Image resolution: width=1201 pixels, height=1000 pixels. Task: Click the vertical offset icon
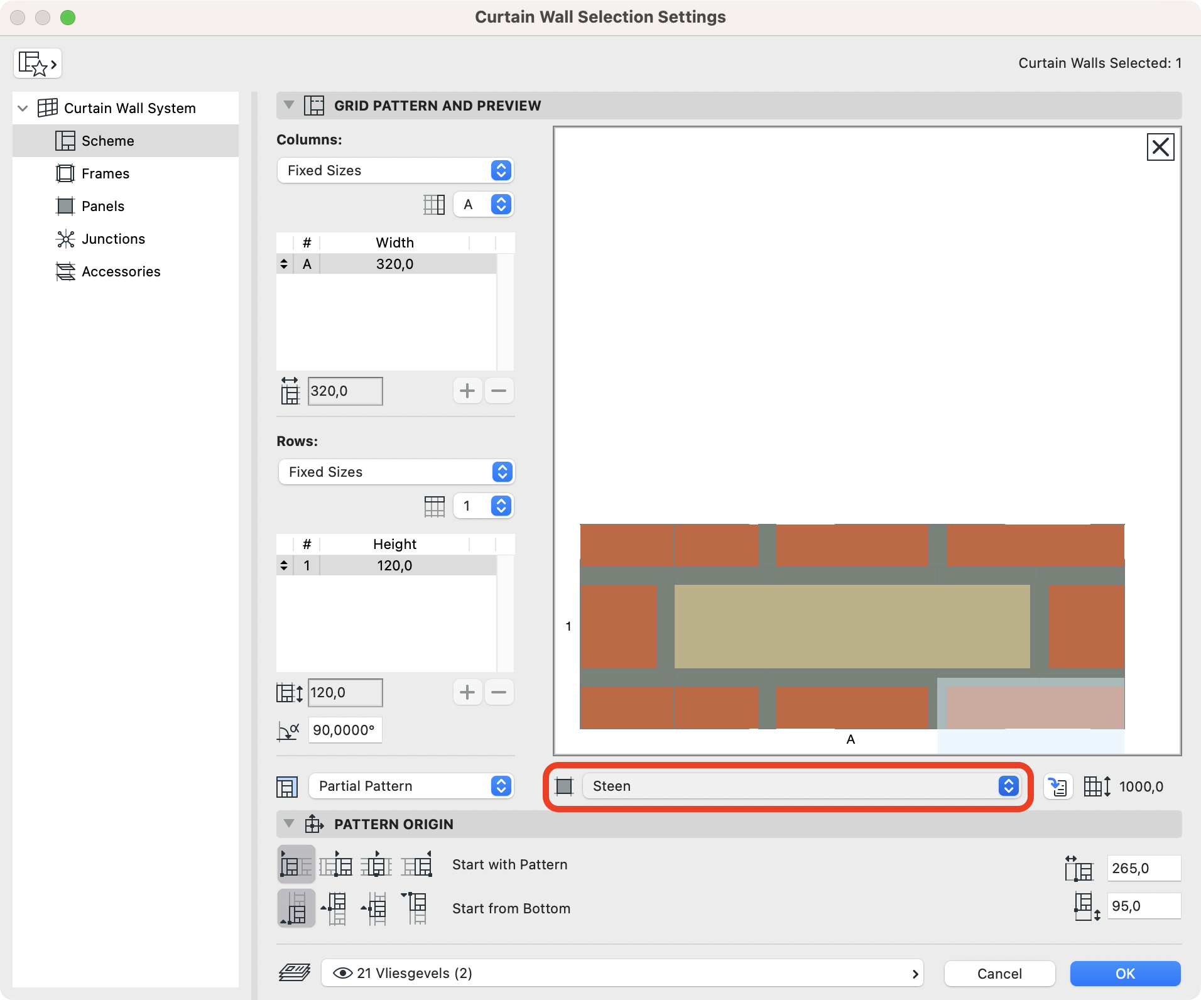1087,906
